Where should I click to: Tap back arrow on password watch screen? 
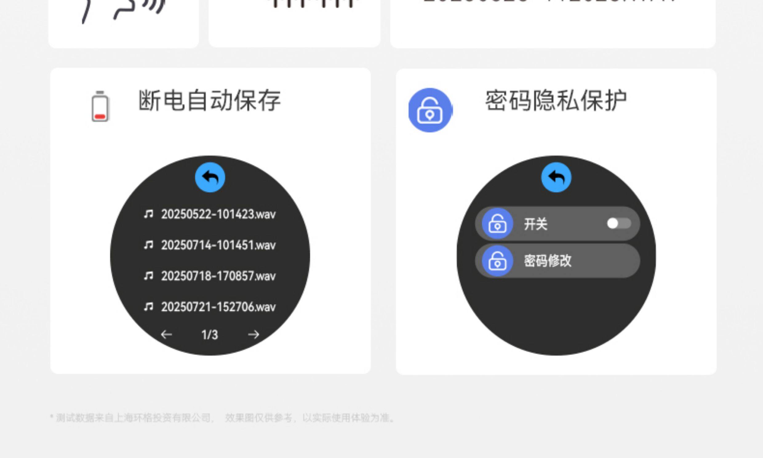(556, 178)
